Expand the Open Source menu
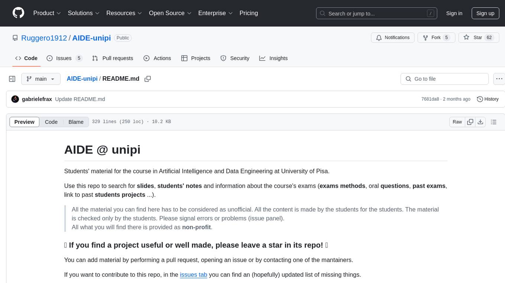 click(x=170, y=13)
